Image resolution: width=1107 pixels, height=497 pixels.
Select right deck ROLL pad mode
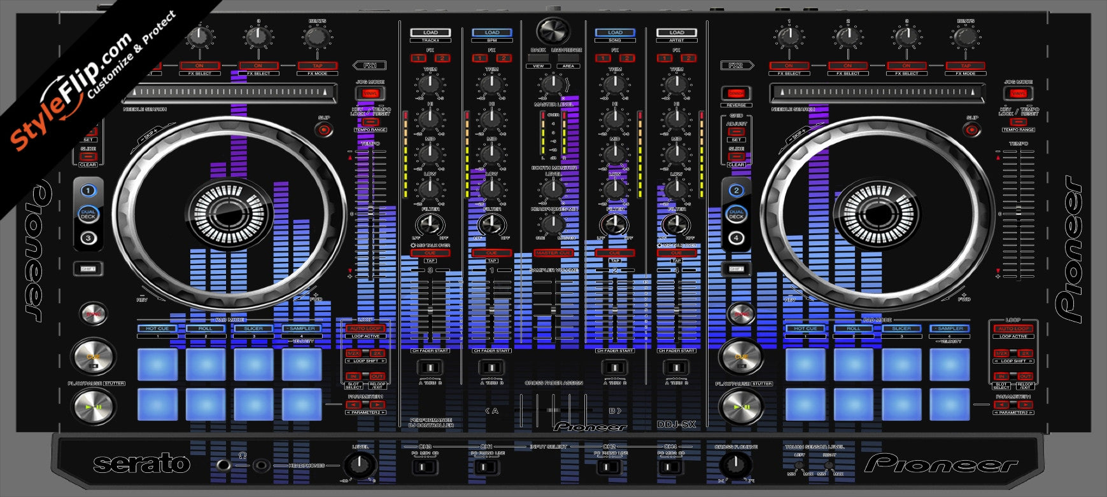[x=853, y=329]
